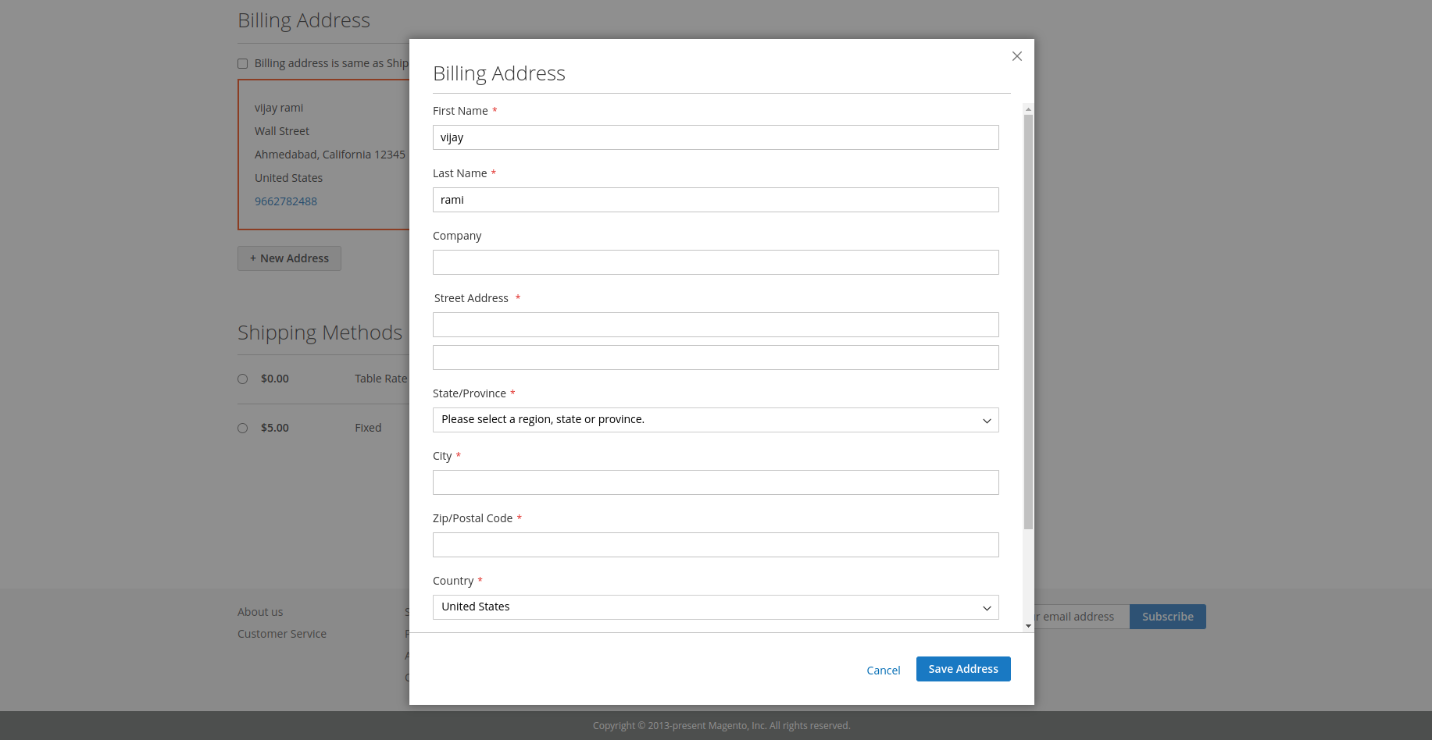The width and height of the screenshot is (1432, 740).
Task: Open the State/Province dropdown
Action: 716,420
